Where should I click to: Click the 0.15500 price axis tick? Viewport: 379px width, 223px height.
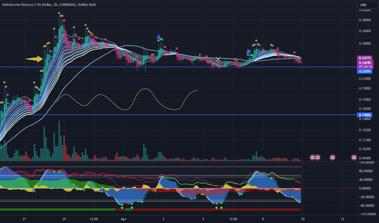(365, 109)
